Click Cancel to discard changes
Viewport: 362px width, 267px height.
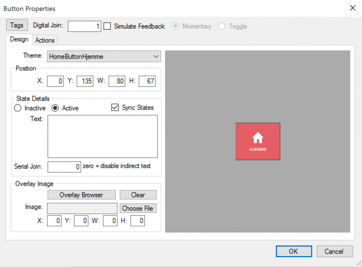point(334,251)
